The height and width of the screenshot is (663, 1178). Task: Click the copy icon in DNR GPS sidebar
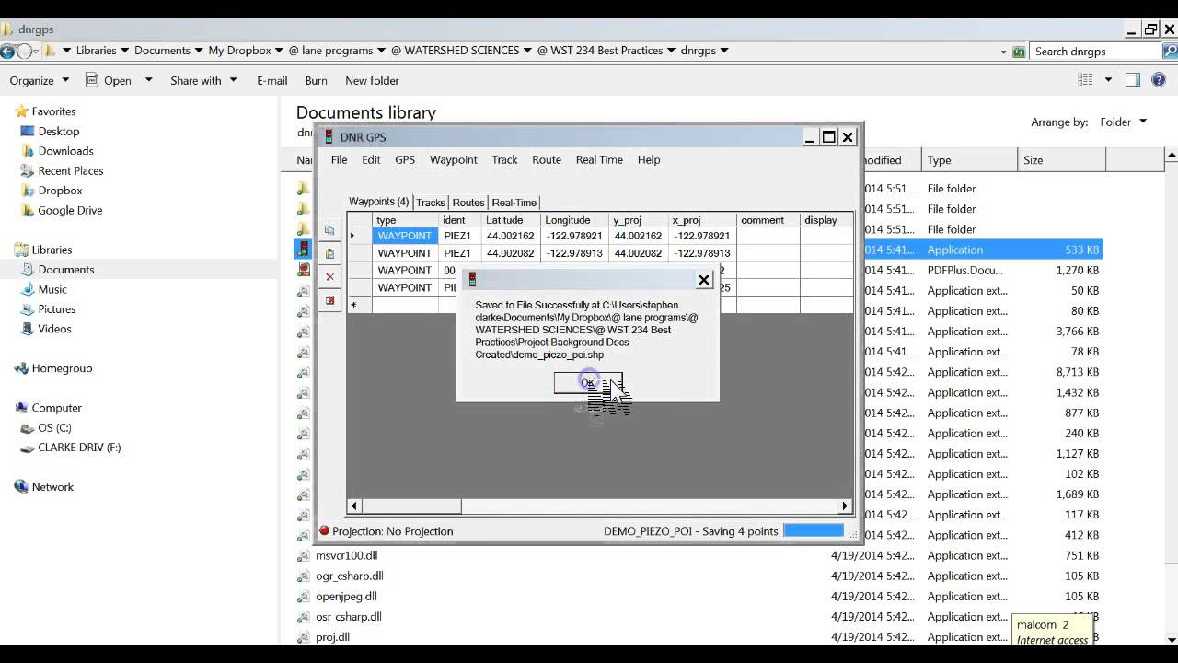coord(329,230)
